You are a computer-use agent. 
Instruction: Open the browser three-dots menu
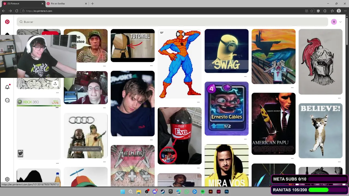[x=345, y=11]
